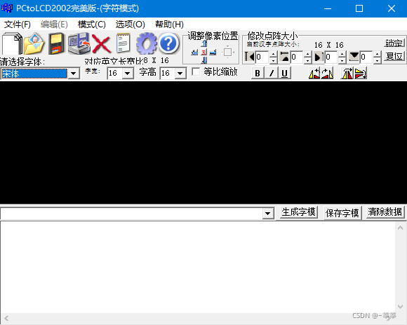Expand the text input history dropdown
Viewport: 407px width, 325px height.
(x=267, y=214)
